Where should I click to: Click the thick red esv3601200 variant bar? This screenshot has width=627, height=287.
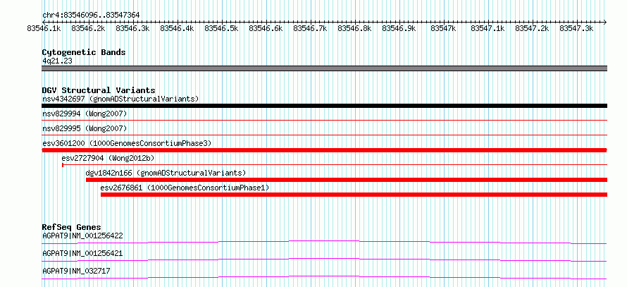(325, 150)
